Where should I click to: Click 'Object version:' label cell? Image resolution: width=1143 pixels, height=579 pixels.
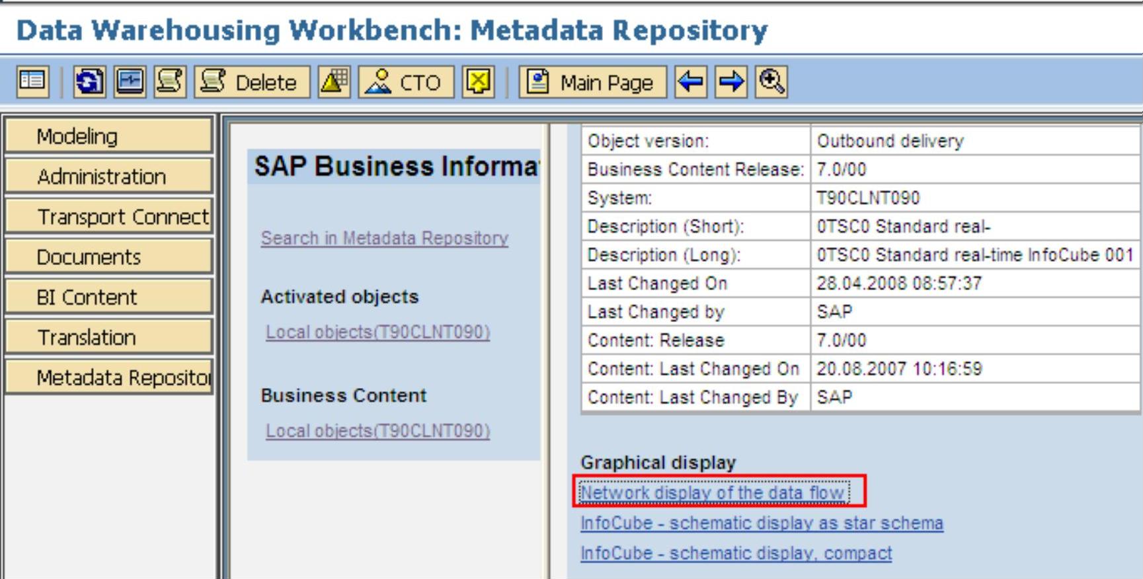pos(696,141)
